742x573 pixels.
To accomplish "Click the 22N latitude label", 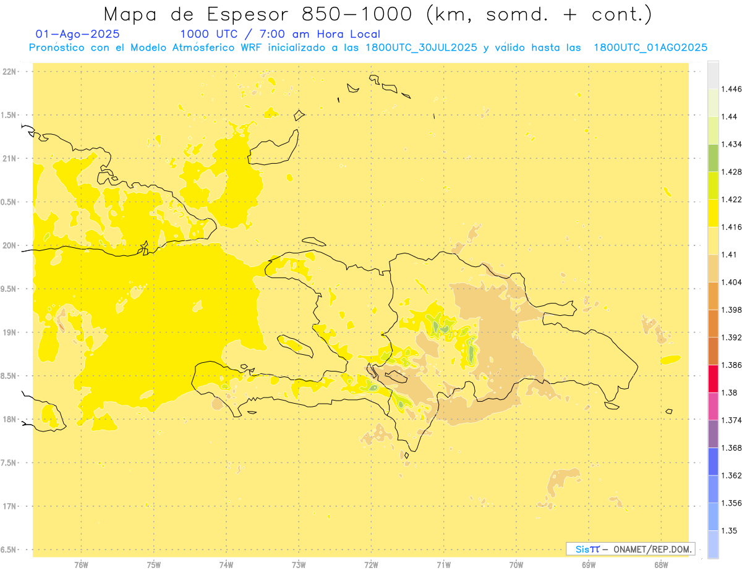I will [x=10, y=72].
